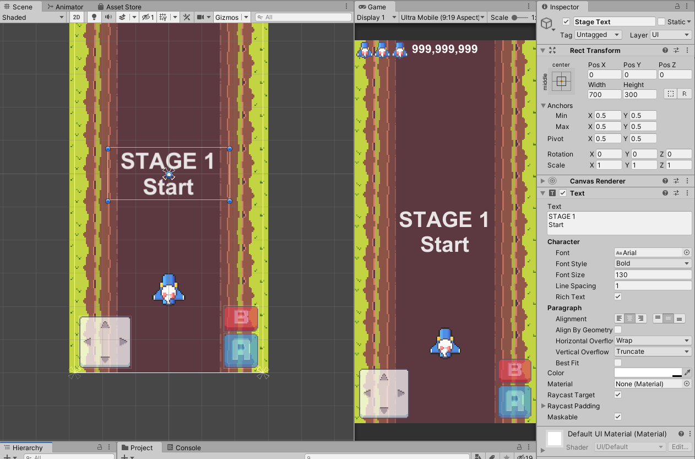695x459 pixels.
Task: Pick text color with the eyedropper
Action: click(687, 373)
